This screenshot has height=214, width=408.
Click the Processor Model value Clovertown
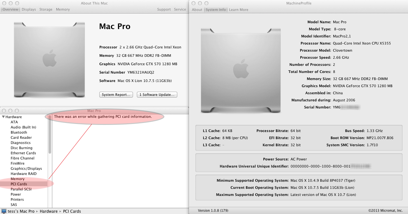tap(343, 50)
